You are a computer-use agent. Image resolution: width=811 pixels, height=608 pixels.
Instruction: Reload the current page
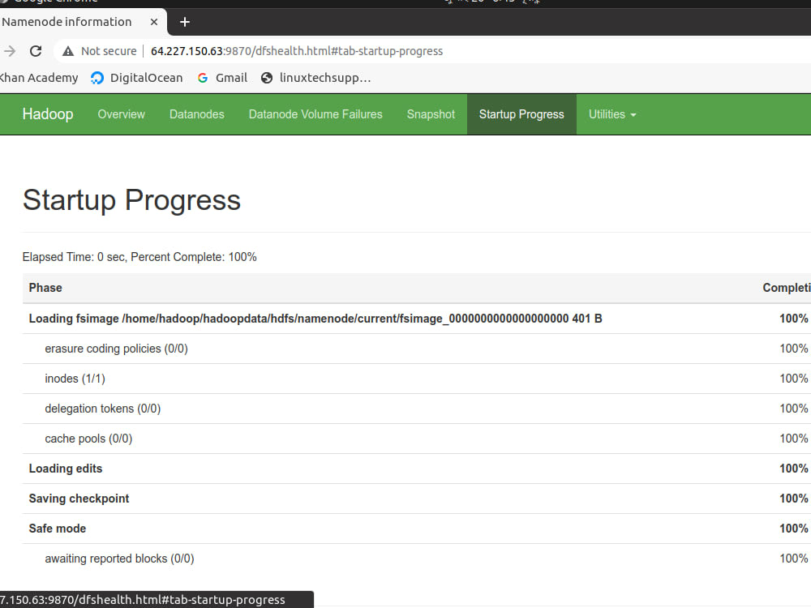[x=36, y=51]
